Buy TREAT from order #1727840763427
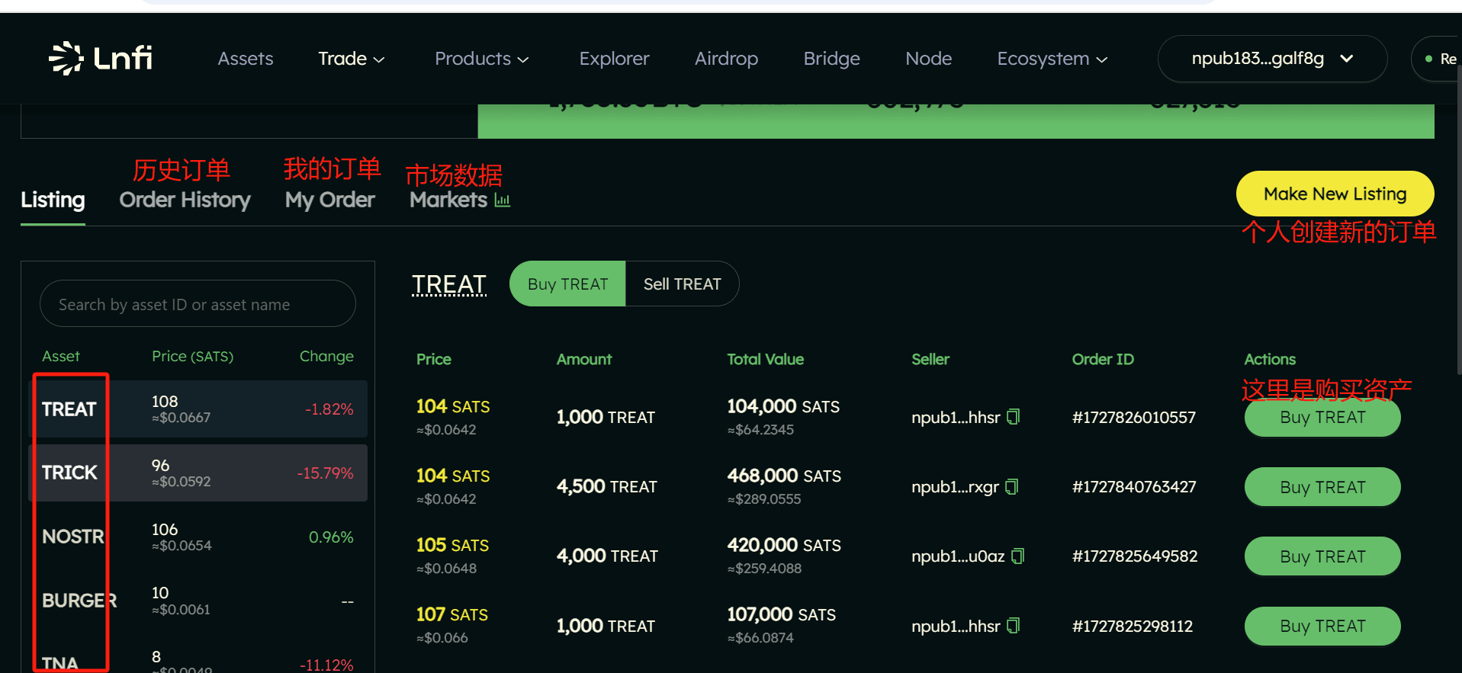Screen dimensions: 1462x673 pyautogui.click(x=1322, y=487)
